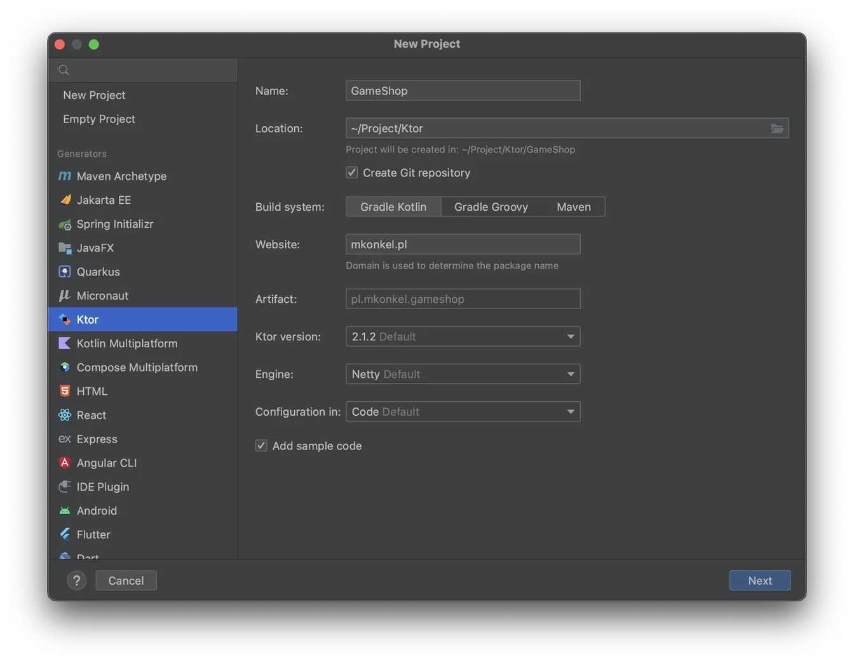Edit the Name field GameShop
This screenshot has height=664, width=854.
pyautogui.click(x=463, y=91)
